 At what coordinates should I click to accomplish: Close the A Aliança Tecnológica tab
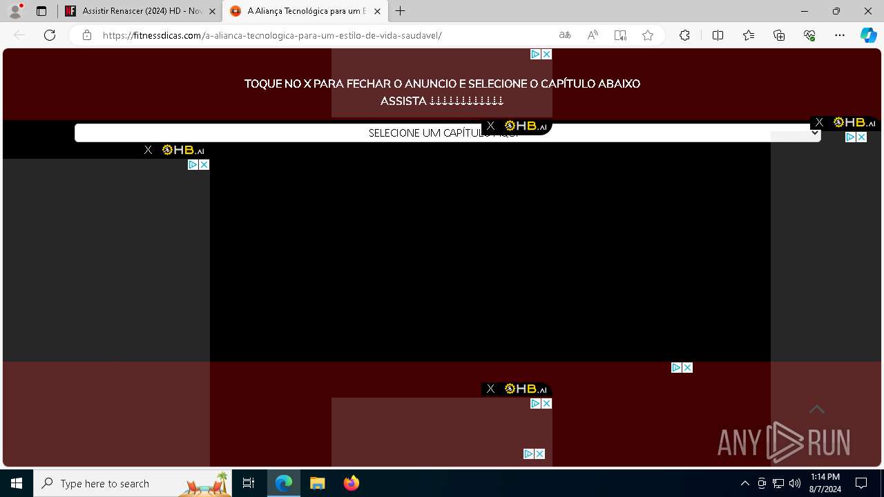click(377, 11)
